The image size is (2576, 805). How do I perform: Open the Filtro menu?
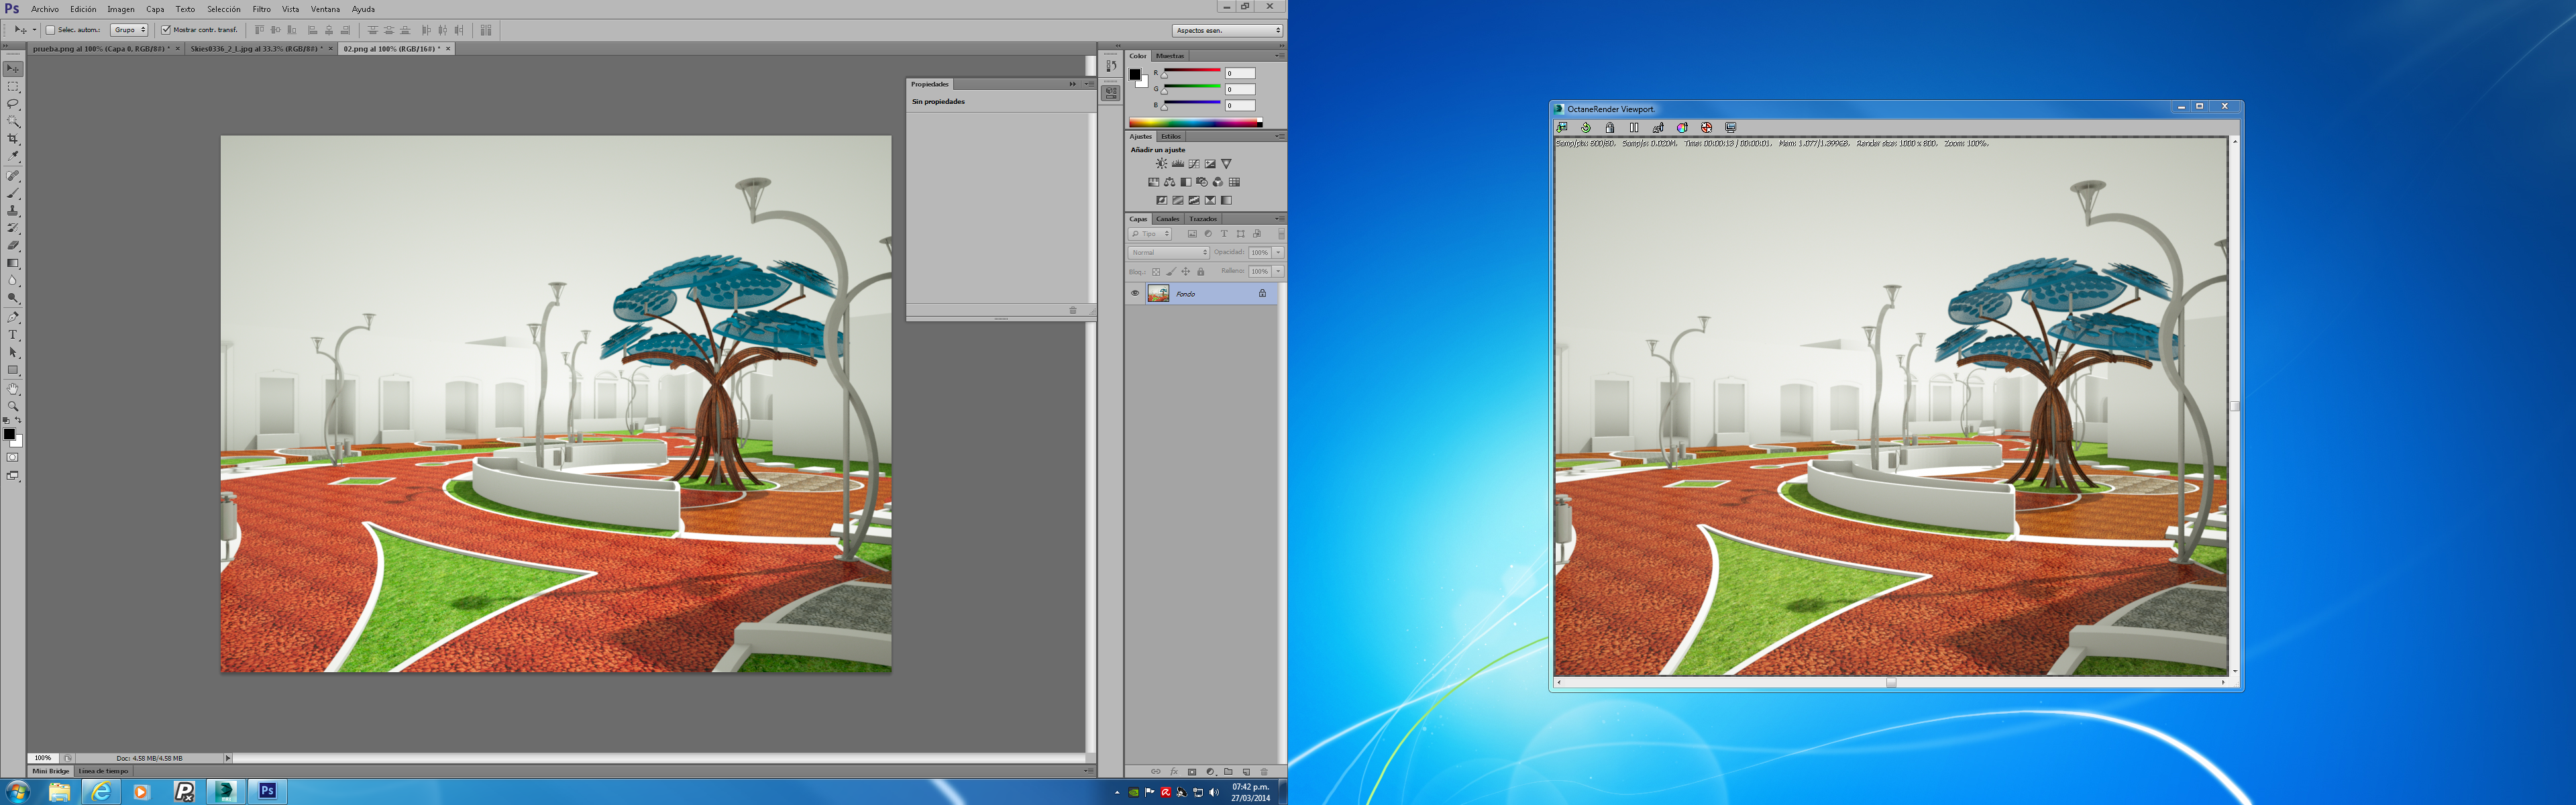coord(261,9)
